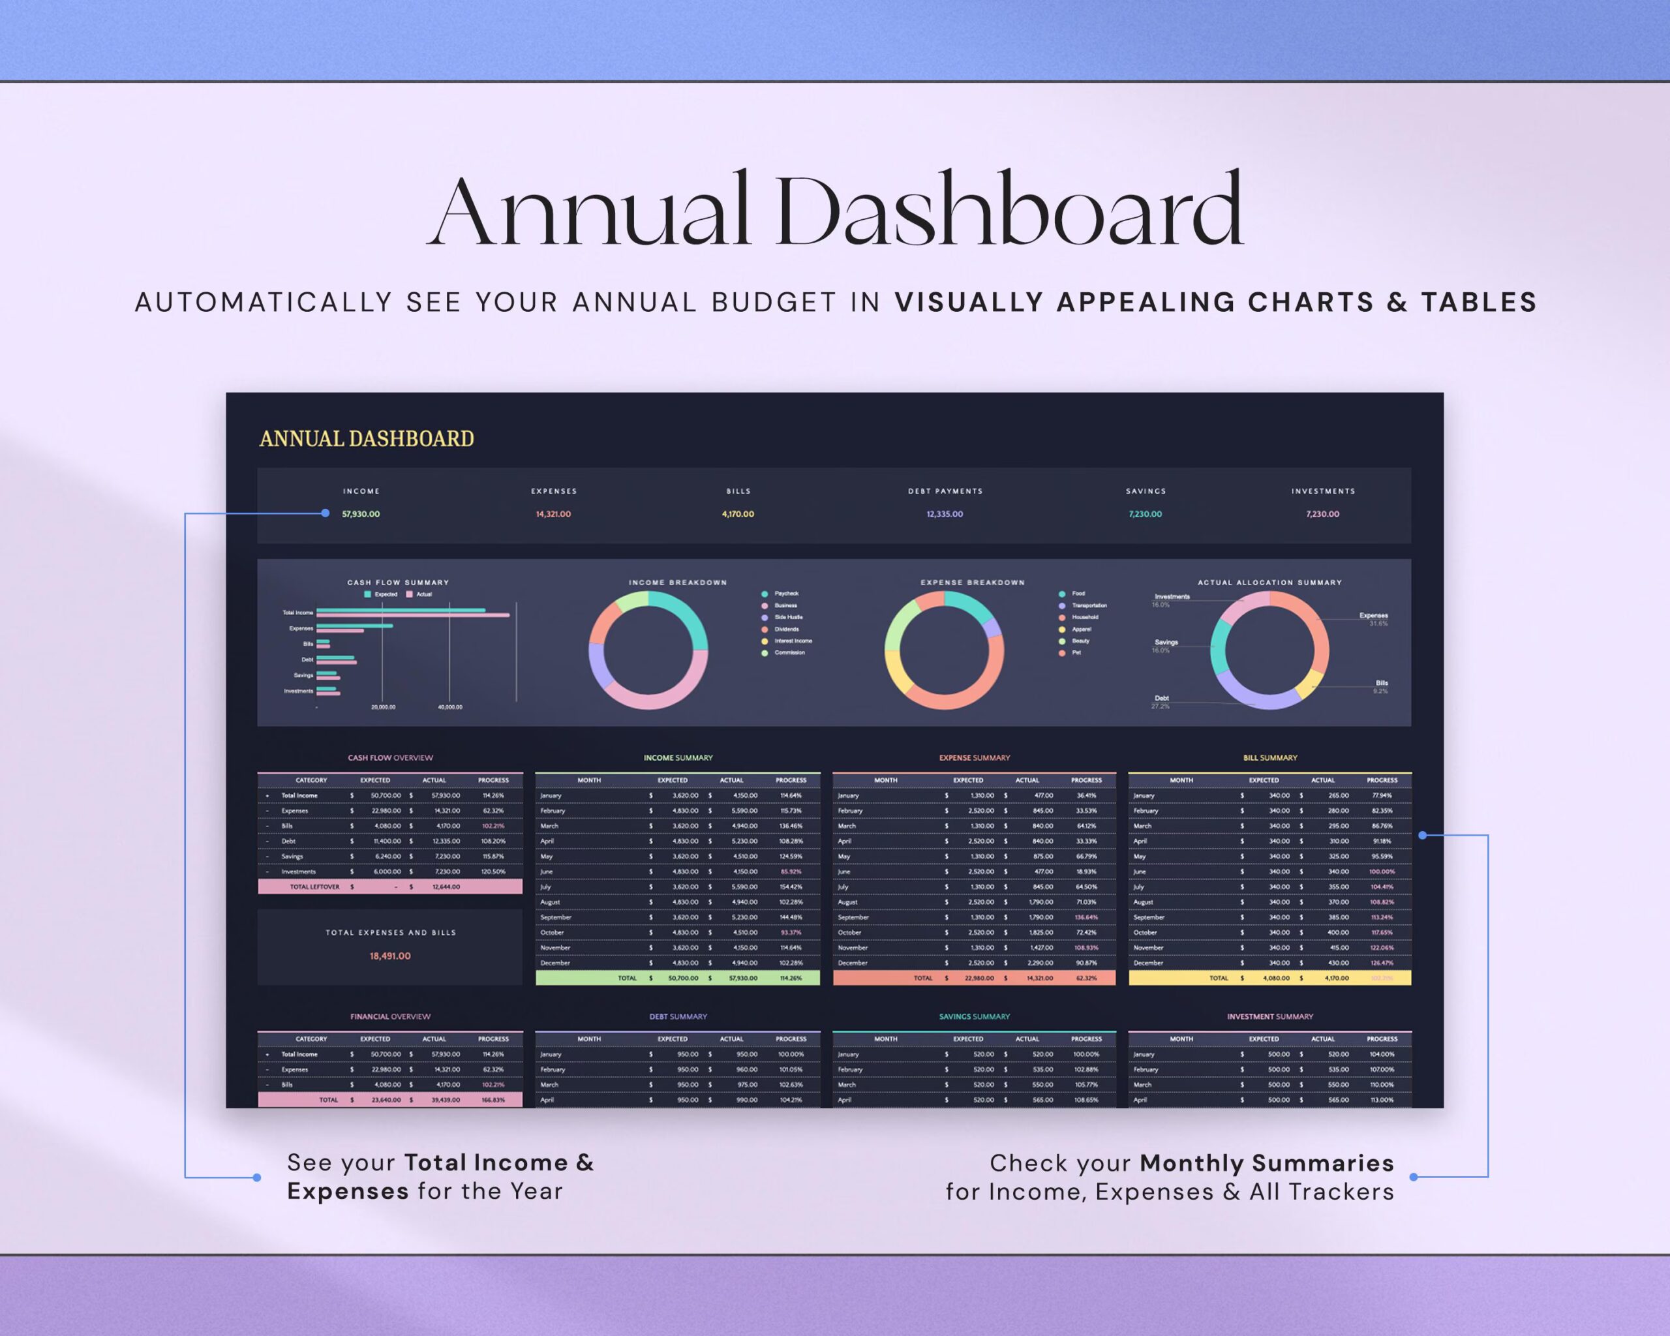The width and height of the screenshot is (1670, 1336).
Task: Expand the Total Income row in Cash Flow Overview
Action: 268,796
